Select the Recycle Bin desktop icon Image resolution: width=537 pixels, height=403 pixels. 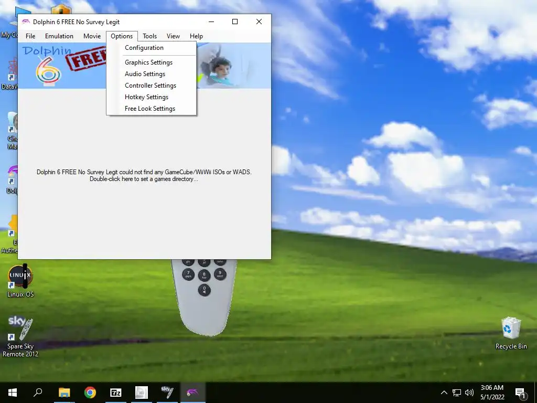511,333
